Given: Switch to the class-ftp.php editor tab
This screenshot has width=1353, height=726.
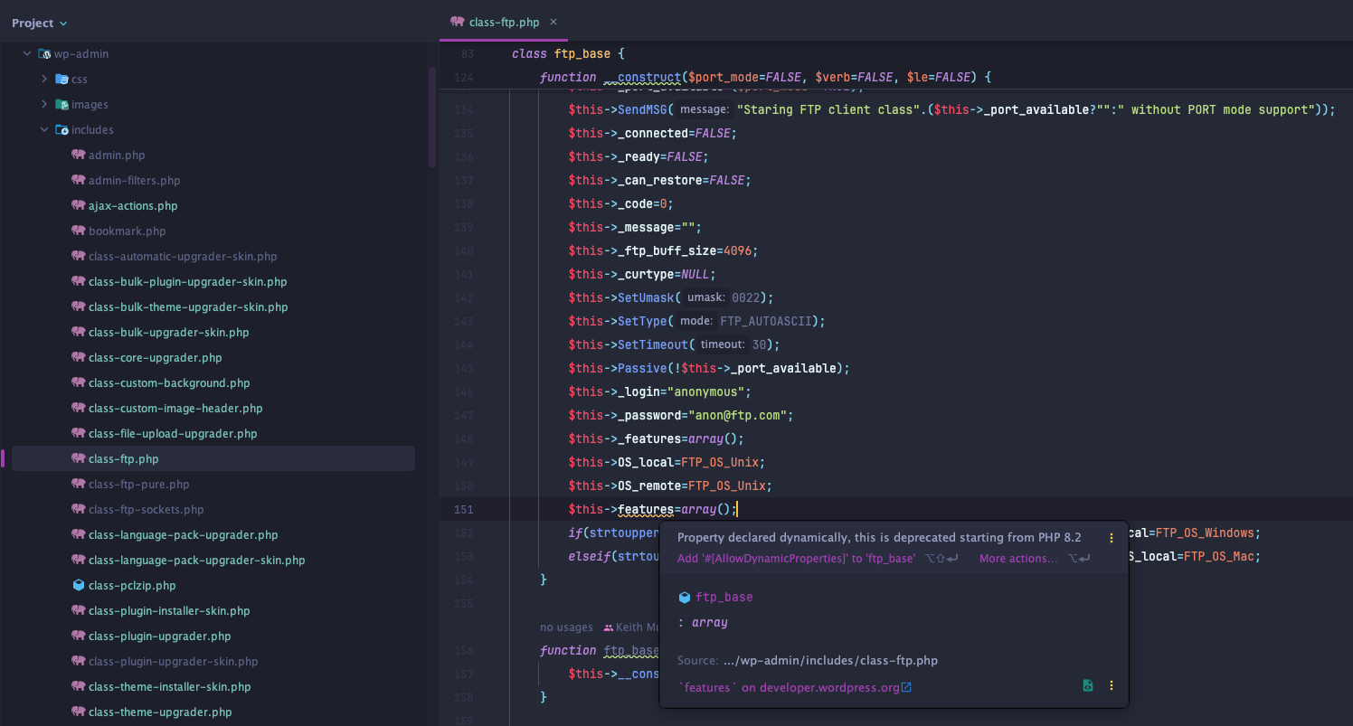Looking at the screenshot, I should (x=504, y=22).
